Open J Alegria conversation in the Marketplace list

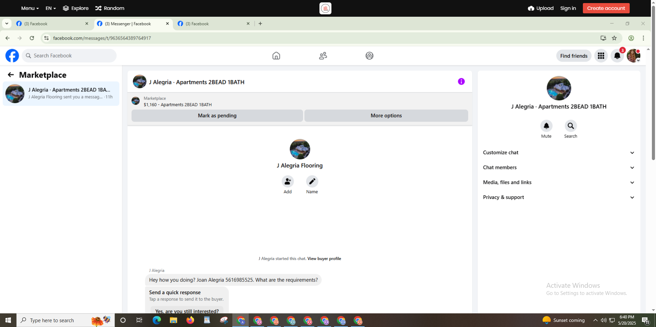click(61, 94)
